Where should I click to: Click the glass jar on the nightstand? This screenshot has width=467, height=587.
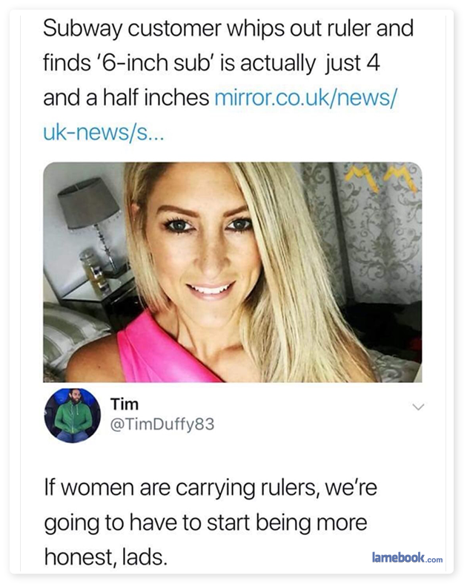tap(92, 267)
